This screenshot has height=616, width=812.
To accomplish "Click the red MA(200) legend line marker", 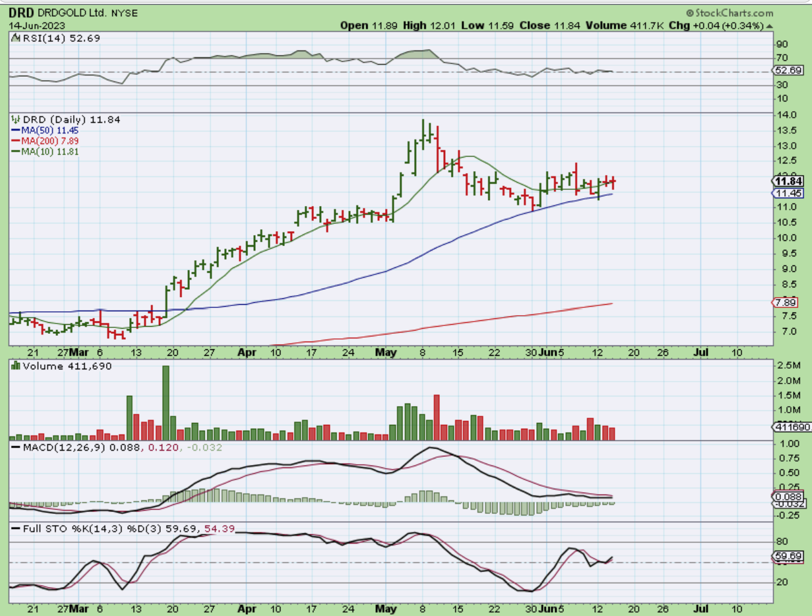I will (x=16, y=141).
